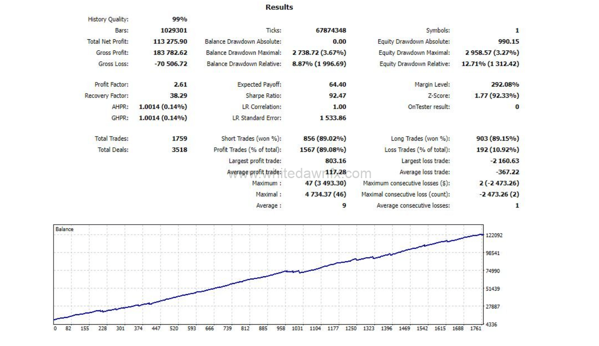599x346 pixels.
Task: Select the Equity Drawdown Relative value
Action: [490, 64]
